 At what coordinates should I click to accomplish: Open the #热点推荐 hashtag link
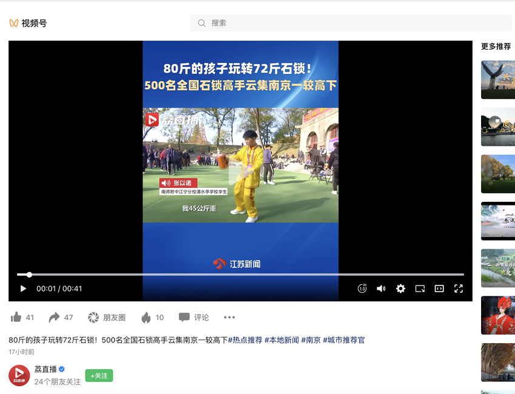click(x=245, y=340)
